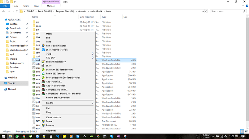The height and width of the screenshot is (139, 249).
Task: Select This PC in navigation pane
Action: tap(12, 83)
